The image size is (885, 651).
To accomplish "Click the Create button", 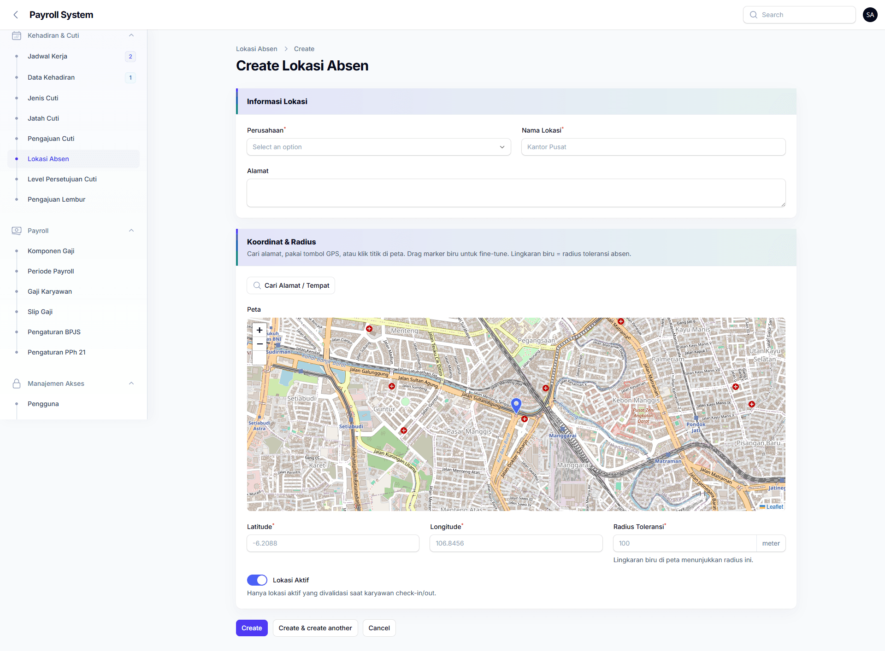I will point(252,628).
